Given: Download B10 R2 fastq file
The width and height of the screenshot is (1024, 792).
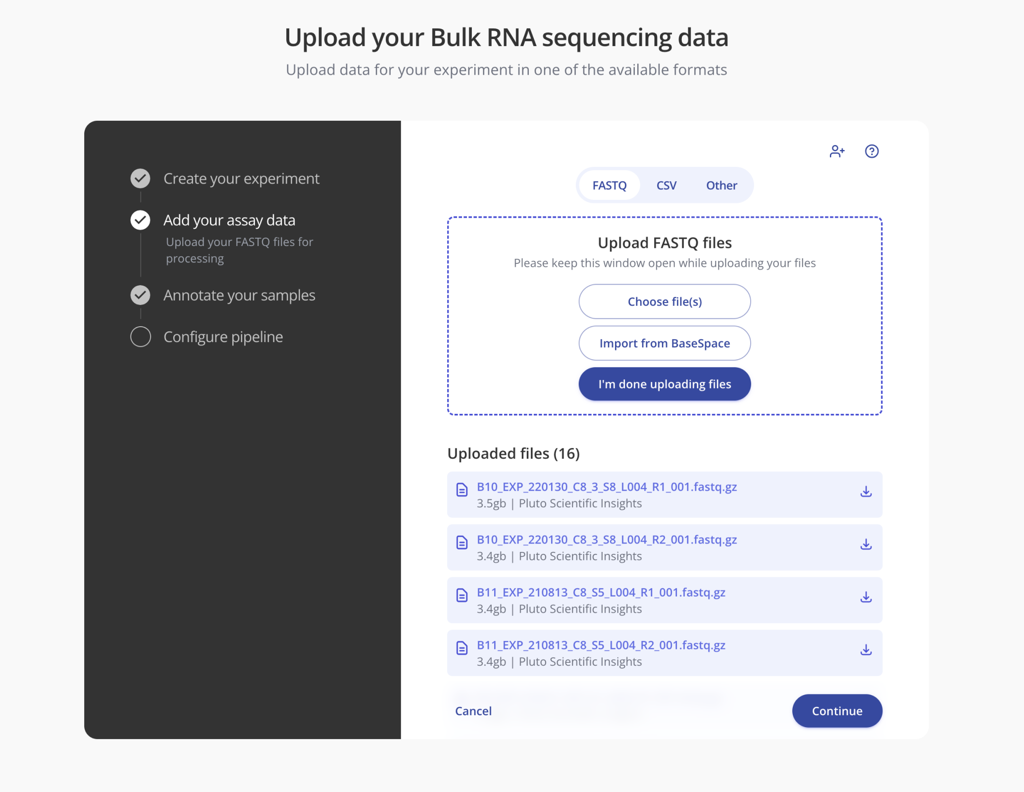Looking at the screenshot, I should click(866, 544).
